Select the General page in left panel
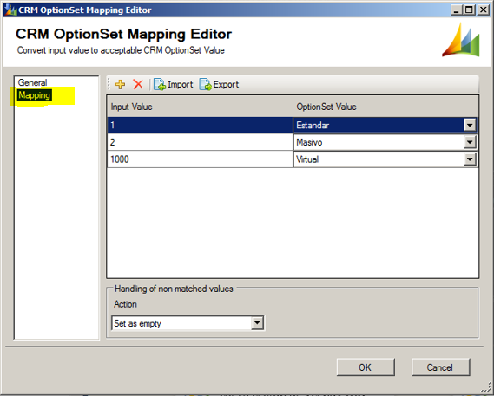 pos(32,82)
